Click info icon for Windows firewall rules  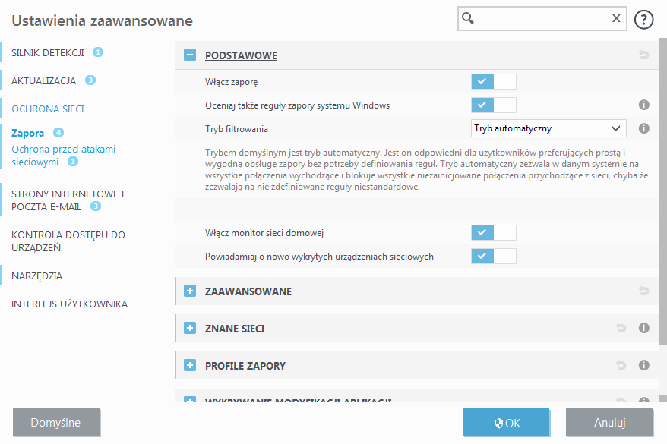tap(643, 105)
